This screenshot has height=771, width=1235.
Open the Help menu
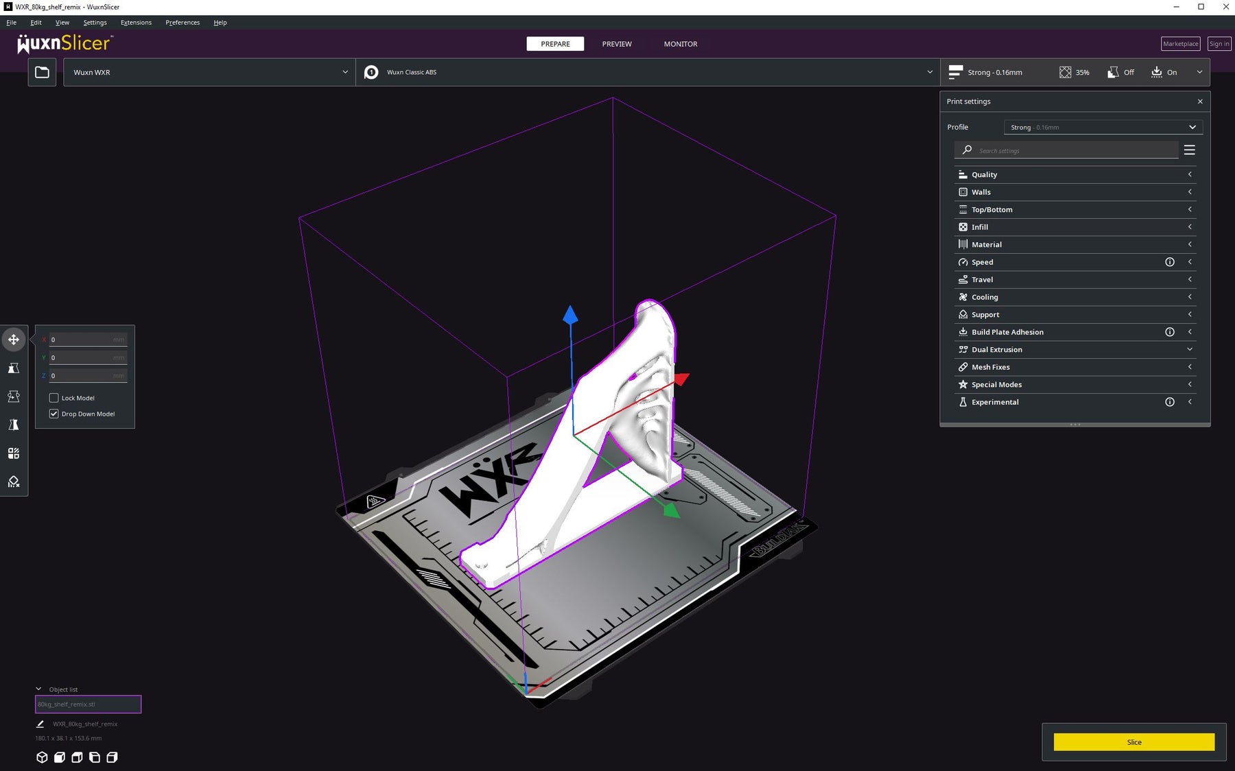220,23
